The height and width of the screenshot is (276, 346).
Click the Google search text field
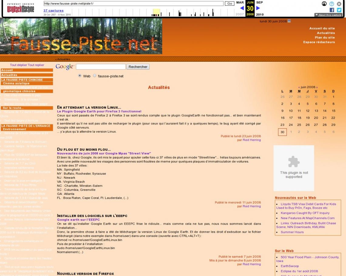click(x=101, y=67)
